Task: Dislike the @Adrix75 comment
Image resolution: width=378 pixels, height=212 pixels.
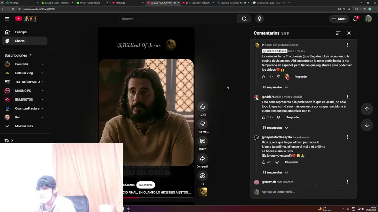Action: [278, 117]
